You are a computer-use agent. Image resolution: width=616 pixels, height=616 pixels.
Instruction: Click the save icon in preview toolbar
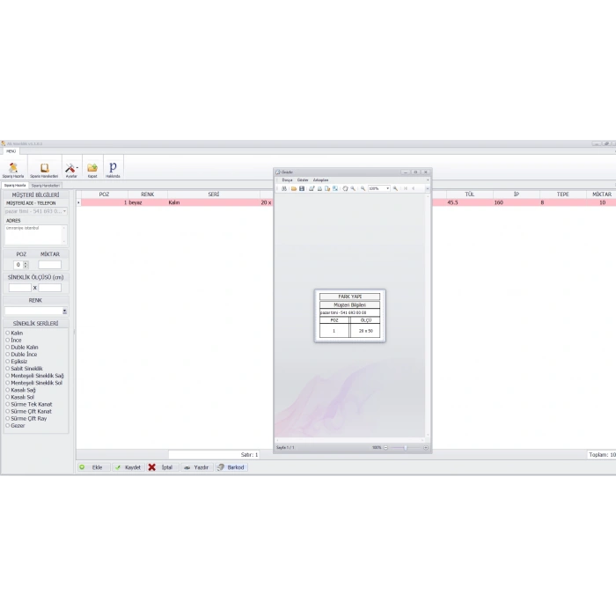coord(302,188)
